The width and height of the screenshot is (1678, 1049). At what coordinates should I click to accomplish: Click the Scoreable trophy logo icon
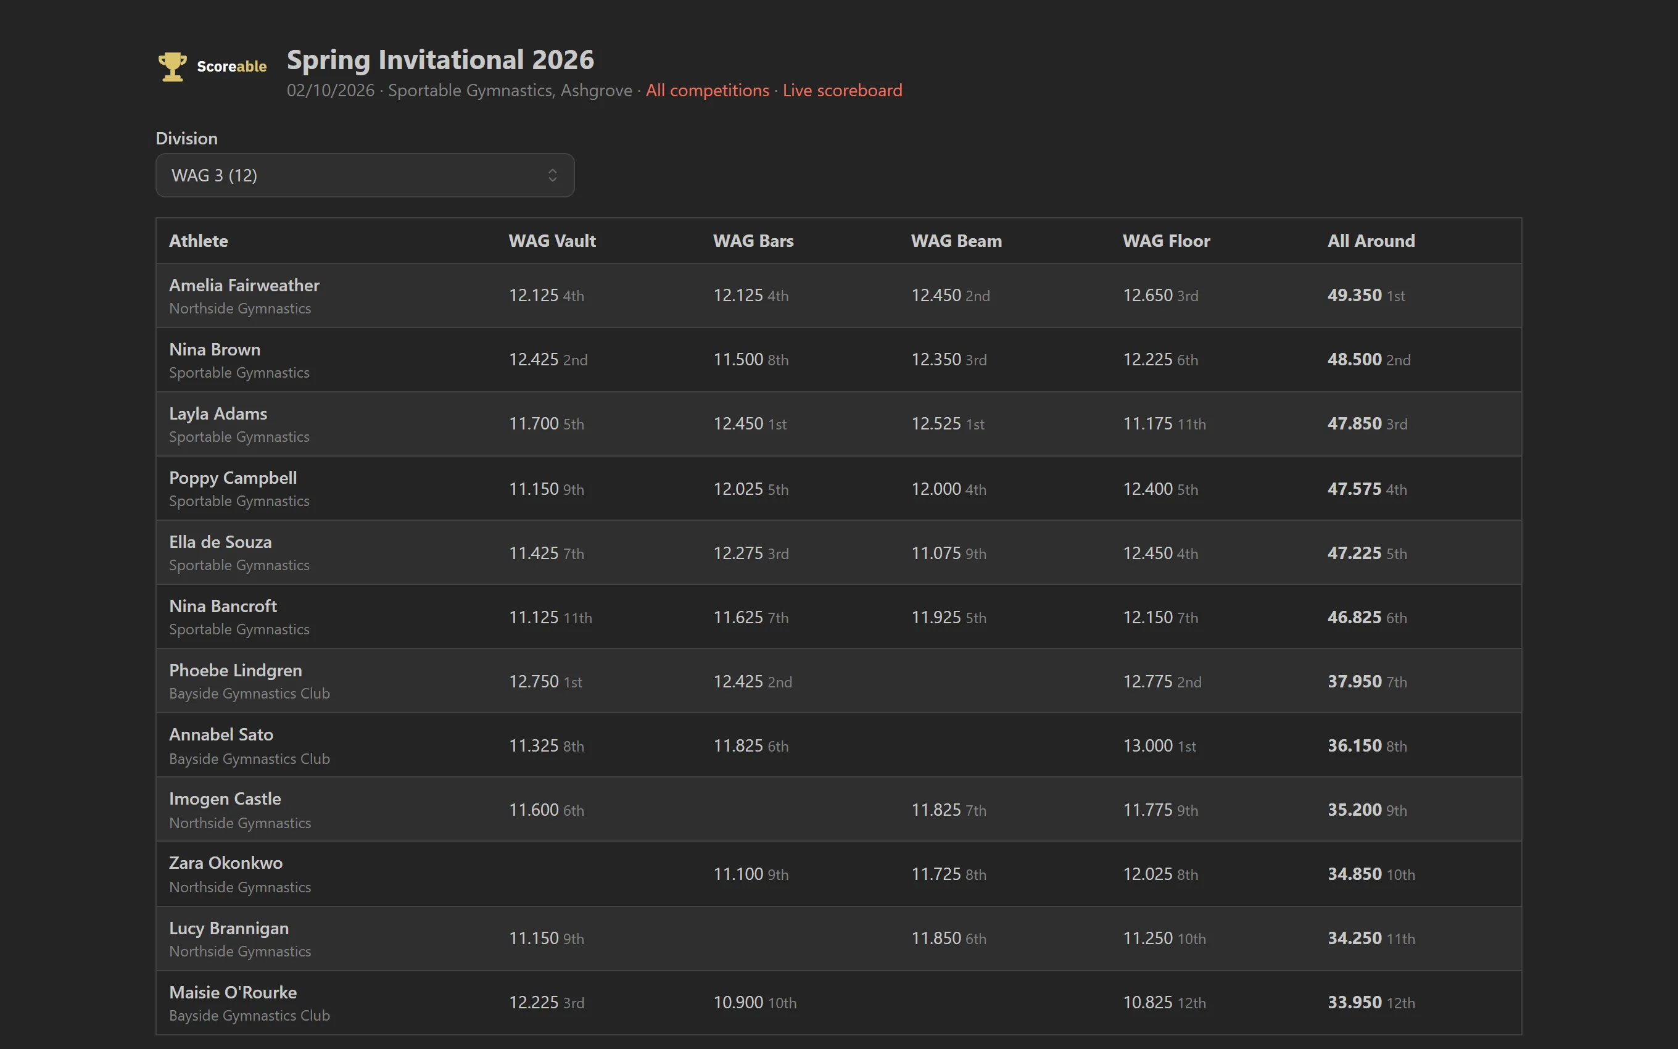tap(172, 67)
